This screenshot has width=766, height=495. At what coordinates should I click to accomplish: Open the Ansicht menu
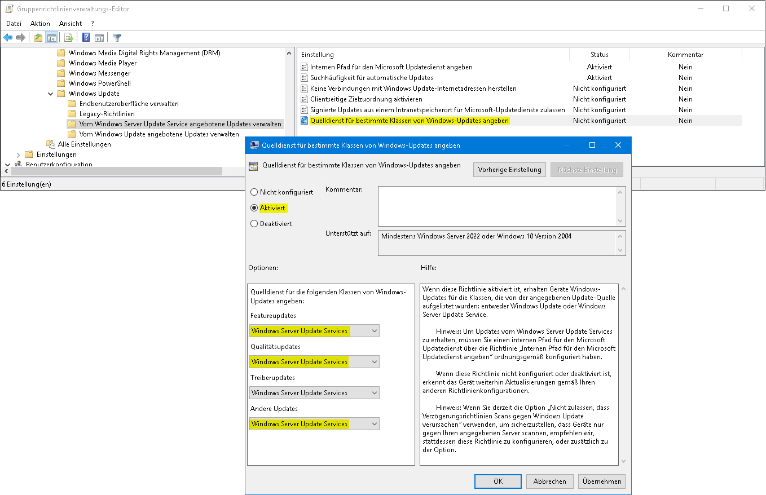71,24
